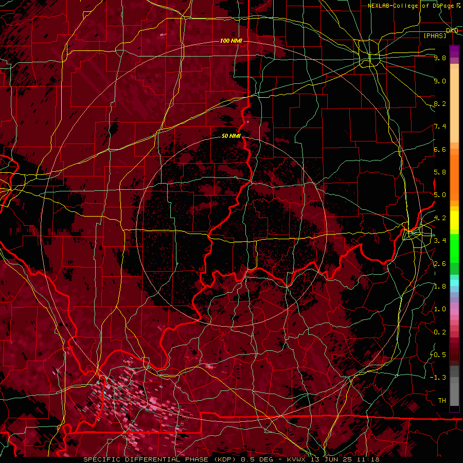
Task: Click the [PHAS] units label
Action: (435, 35)
